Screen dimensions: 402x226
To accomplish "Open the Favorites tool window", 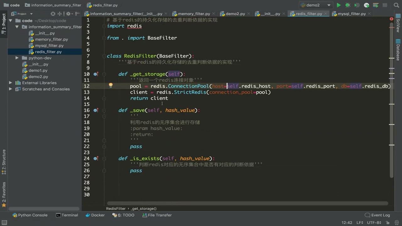I will tap(4, 195).
